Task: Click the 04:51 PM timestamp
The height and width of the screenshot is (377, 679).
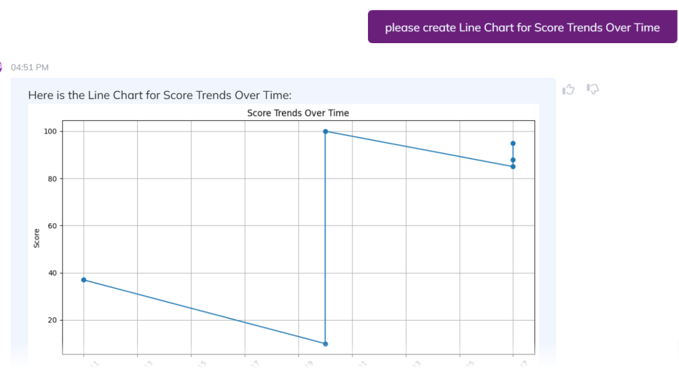Action: coord(30,67)
